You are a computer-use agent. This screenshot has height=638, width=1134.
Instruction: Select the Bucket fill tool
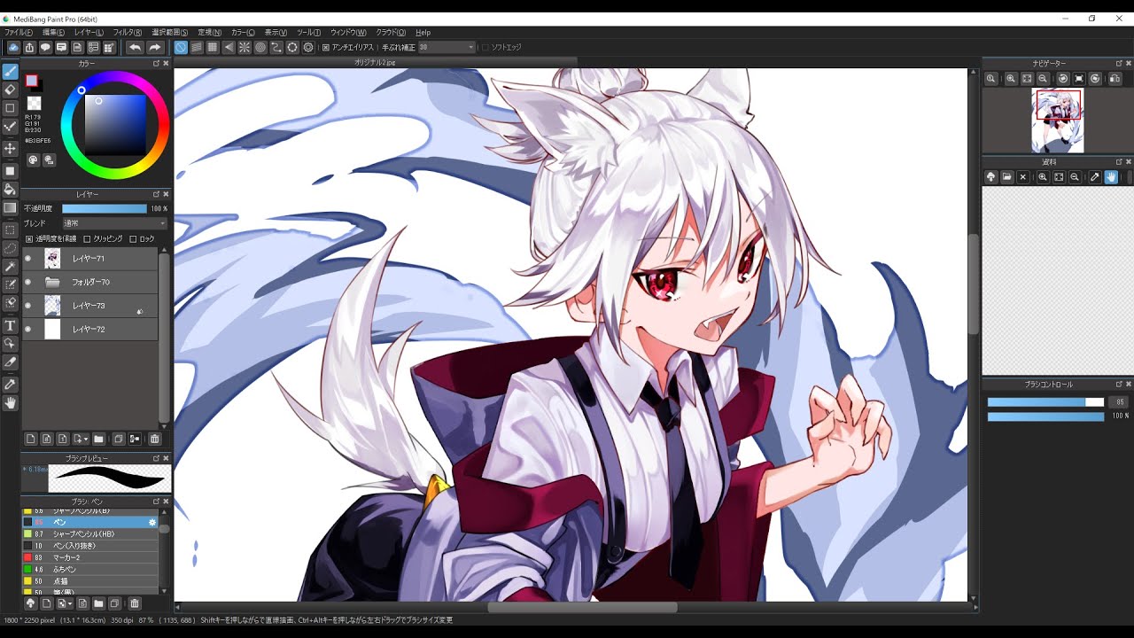(x=11, y=189)
